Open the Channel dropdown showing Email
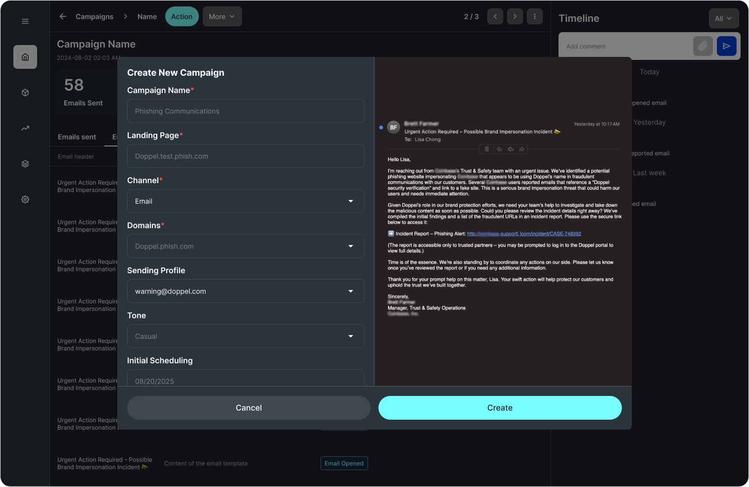The image size is (749, 487). [x=246, y=201]
